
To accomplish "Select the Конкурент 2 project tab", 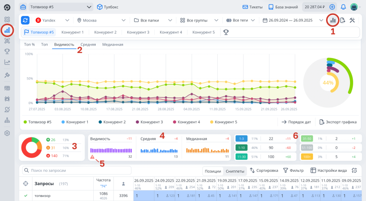I will pos(105,32).
